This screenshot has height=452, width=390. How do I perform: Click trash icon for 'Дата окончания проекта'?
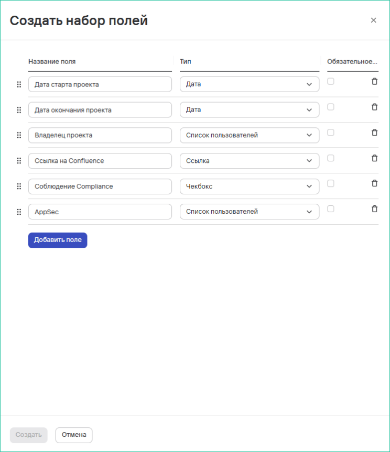[374, 107]
